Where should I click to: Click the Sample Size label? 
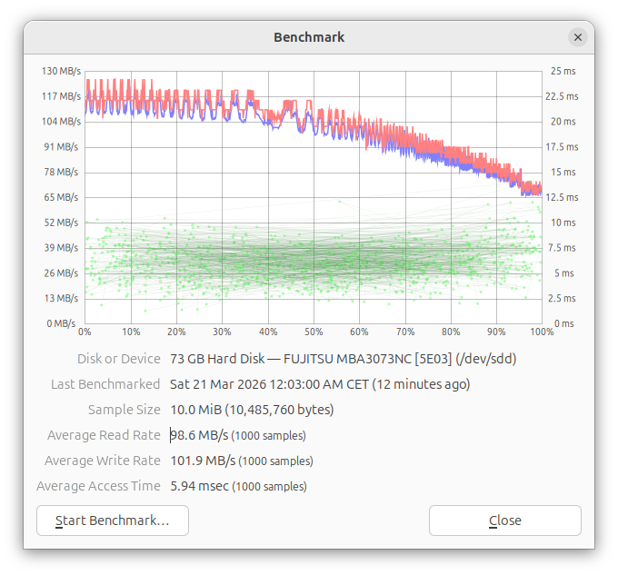[124, 410]
